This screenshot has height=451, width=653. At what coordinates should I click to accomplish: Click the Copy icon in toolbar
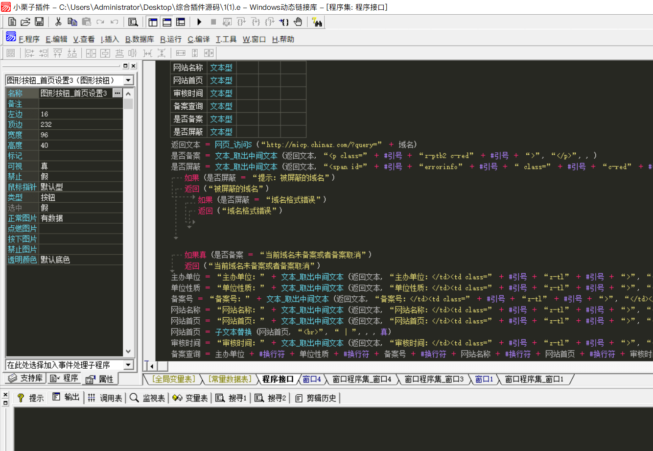(72, 22)
